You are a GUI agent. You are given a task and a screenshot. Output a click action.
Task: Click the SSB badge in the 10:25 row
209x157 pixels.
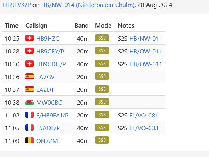[x=102, y=38]
